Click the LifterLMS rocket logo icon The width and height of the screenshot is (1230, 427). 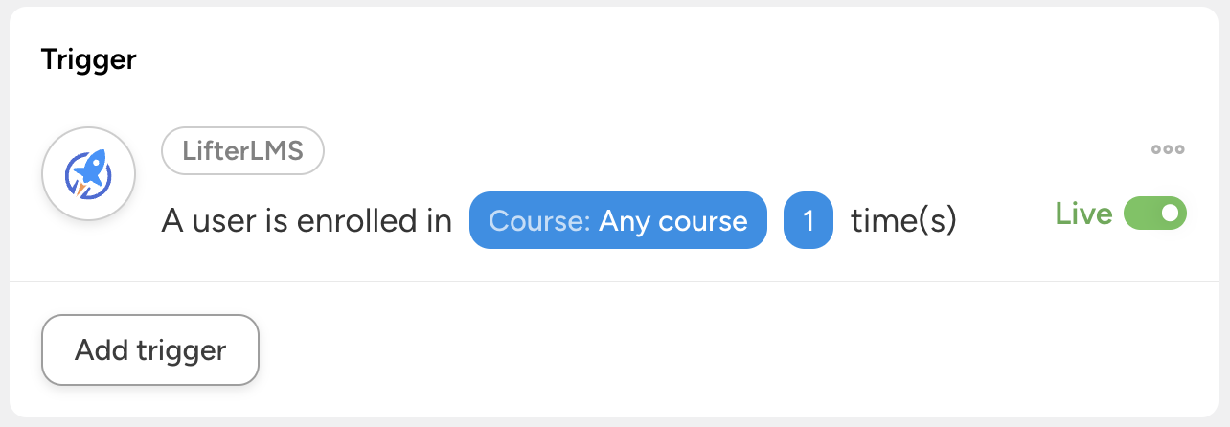[88, 174]
